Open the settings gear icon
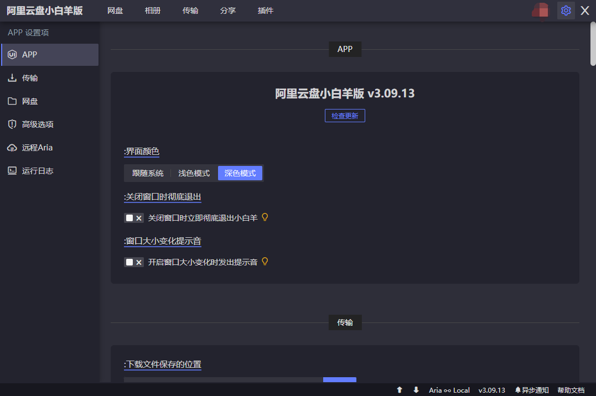 (x=566, y=11)
